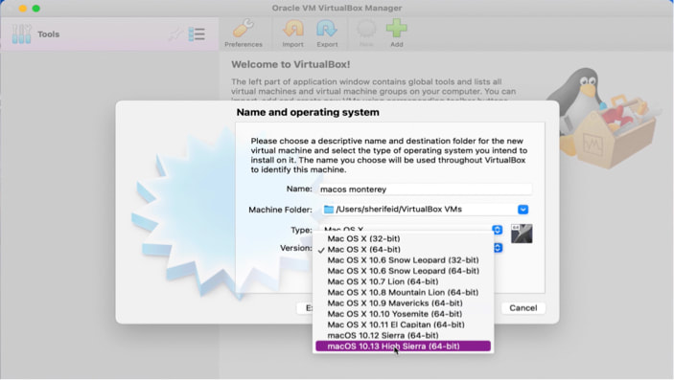674x380 pixels.
Task: Click the folder icon in Machine Folder
Action: coord(329,209)
